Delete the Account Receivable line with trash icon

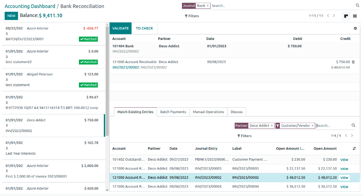point(353,62)
